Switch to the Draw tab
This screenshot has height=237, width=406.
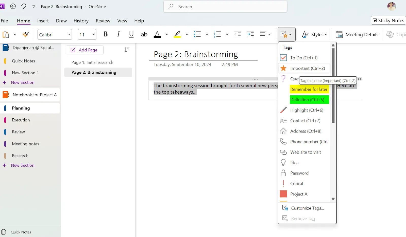click(x=61, y=21)
